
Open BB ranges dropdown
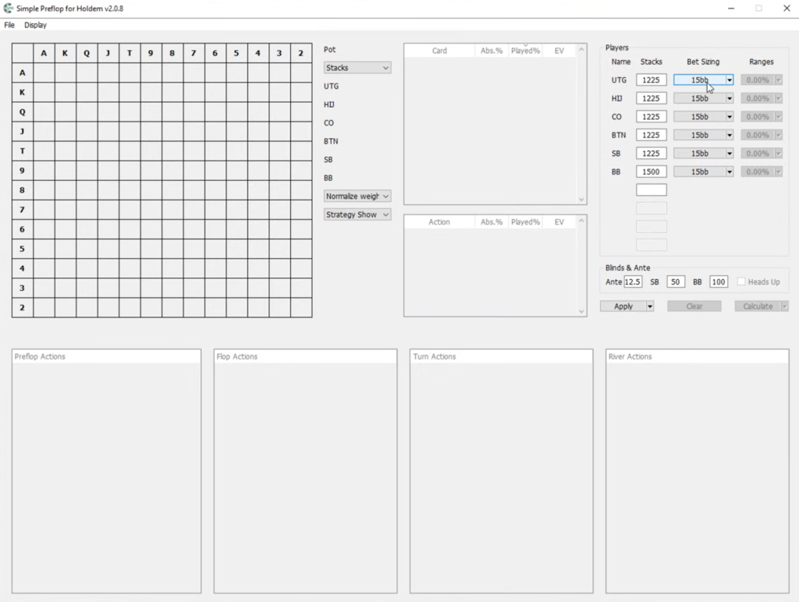pyautogui.click(x=778, y=172)
